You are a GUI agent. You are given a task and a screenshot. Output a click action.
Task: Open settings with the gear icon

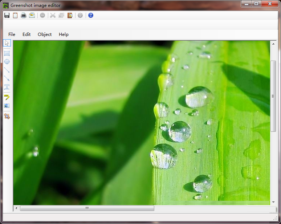pyautogui.click(x=80, y=15)
